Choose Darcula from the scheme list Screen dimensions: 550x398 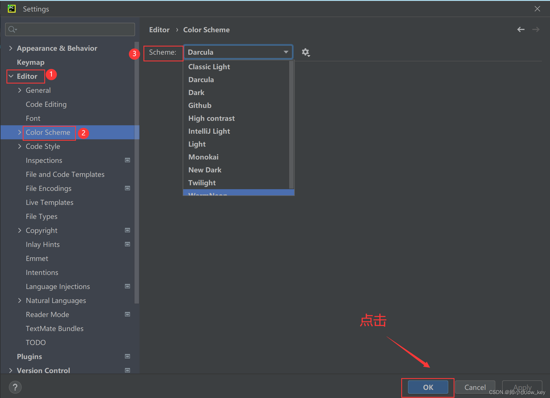[x=236, y=80]
